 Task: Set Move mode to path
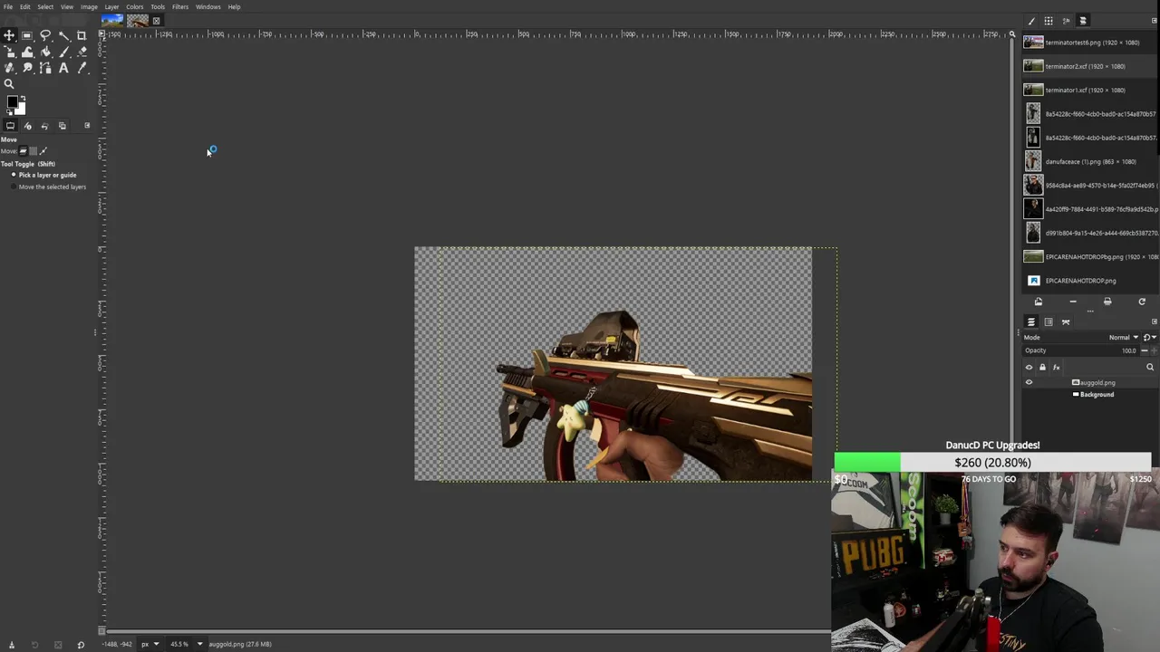(x=43, y=150)
